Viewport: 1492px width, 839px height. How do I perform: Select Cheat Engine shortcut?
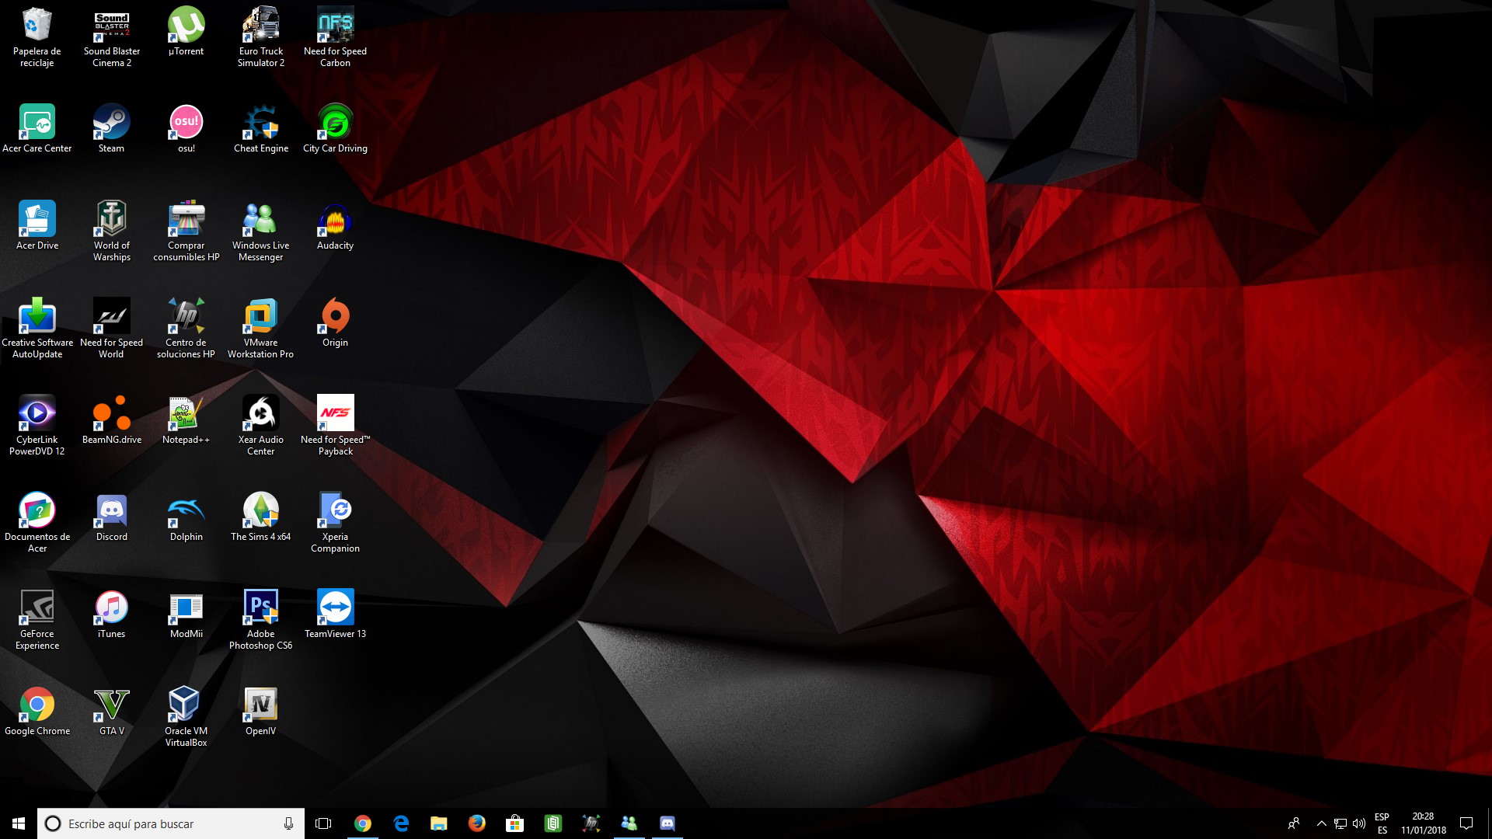coord(261,128)
